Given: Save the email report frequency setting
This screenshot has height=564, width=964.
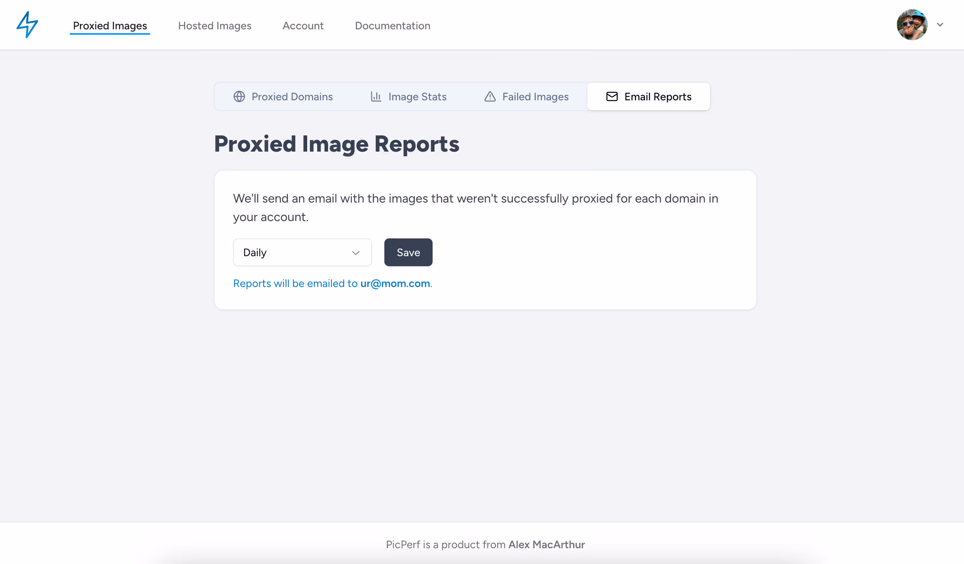Looking at the screenshot, I should click(x=408, y=252).
